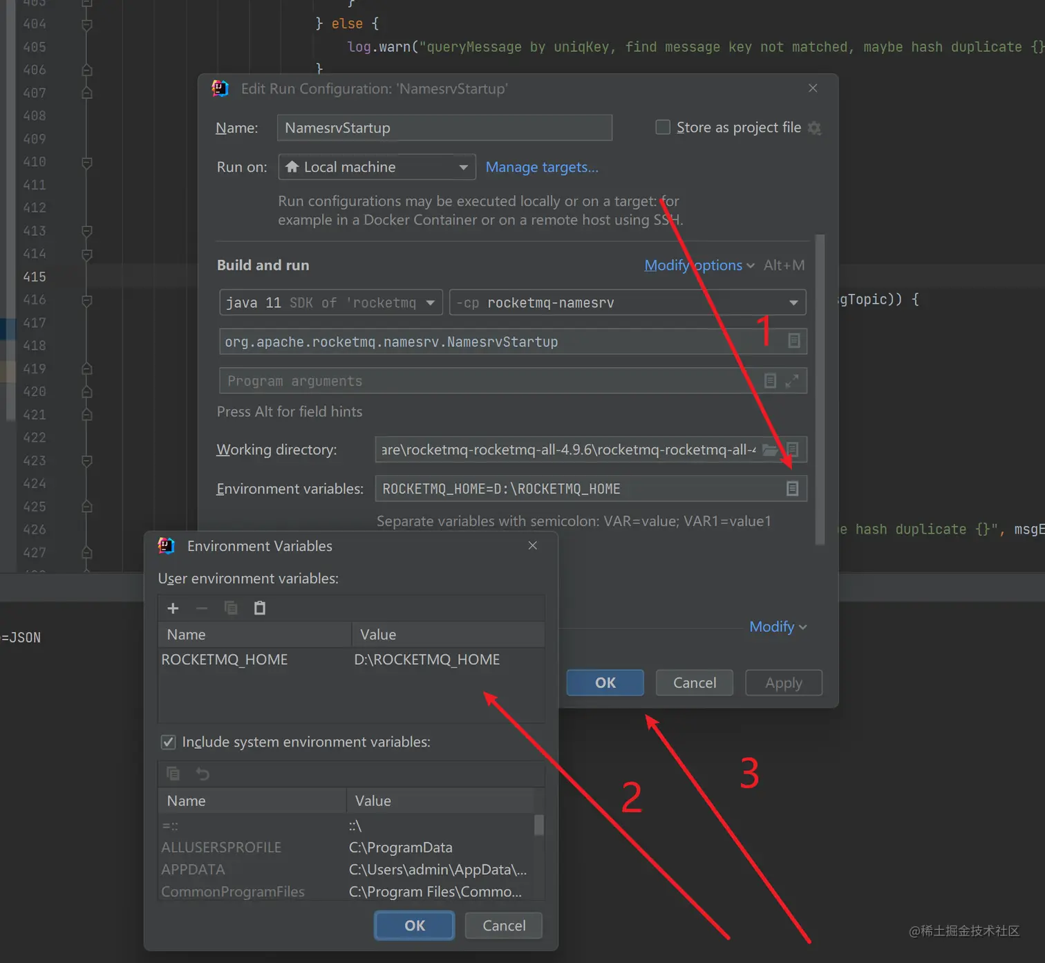Open the environment variables editor list icon

tap(793, 489)
